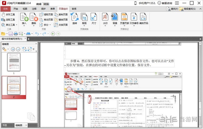Select the Hand tool (手形工具)
203x129 pixels.
point(8,14)
